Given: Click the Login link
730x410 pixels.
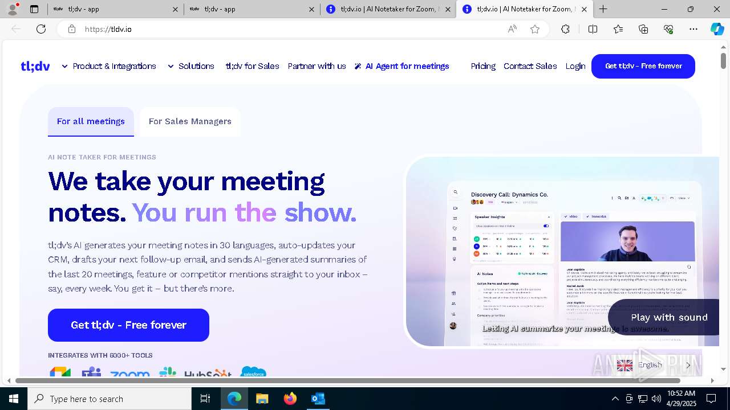Looking at the screenshot, I should 575,66.
